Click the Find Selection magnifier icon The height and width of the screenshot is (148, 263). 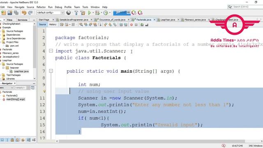coord(81,25)
